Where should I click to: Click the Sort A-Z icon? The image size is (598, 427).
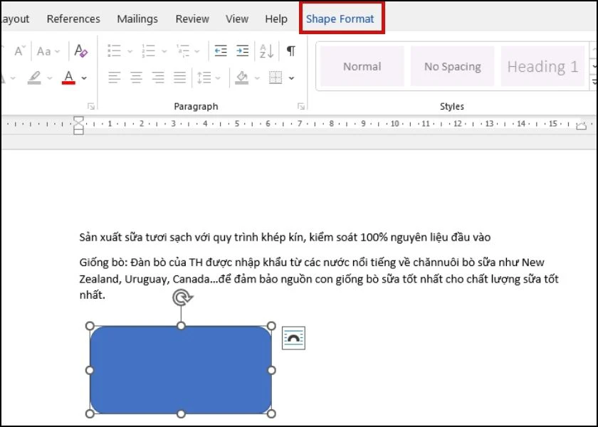[x=266, y=51]
